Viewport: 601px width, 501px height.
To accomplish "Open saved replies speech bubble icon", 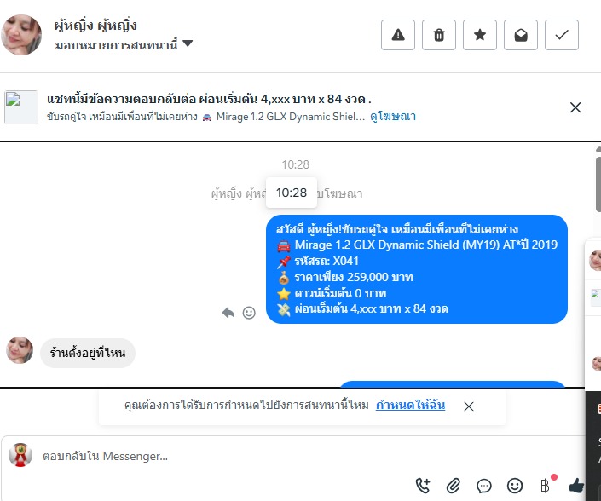I will click(484, 486).
